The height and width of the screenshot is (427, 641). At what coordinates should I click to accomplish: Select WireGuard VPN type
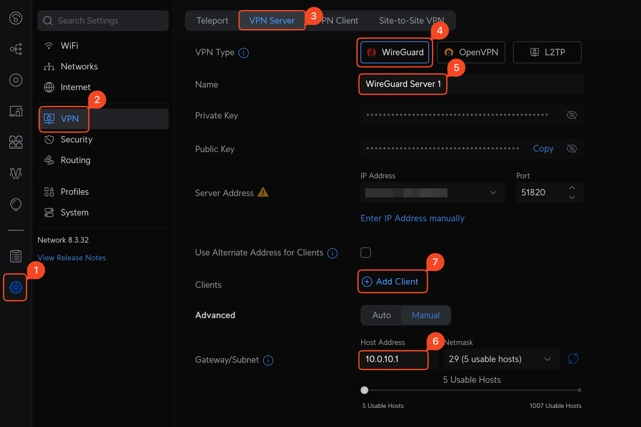(x=395, y=52)
